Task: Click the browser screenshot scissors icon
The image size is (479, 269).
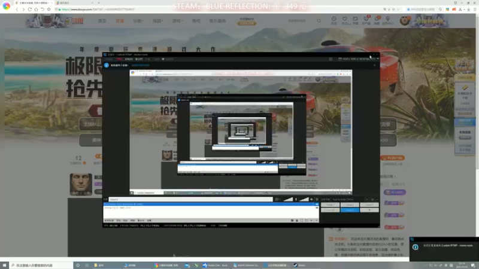Action: 461,10
